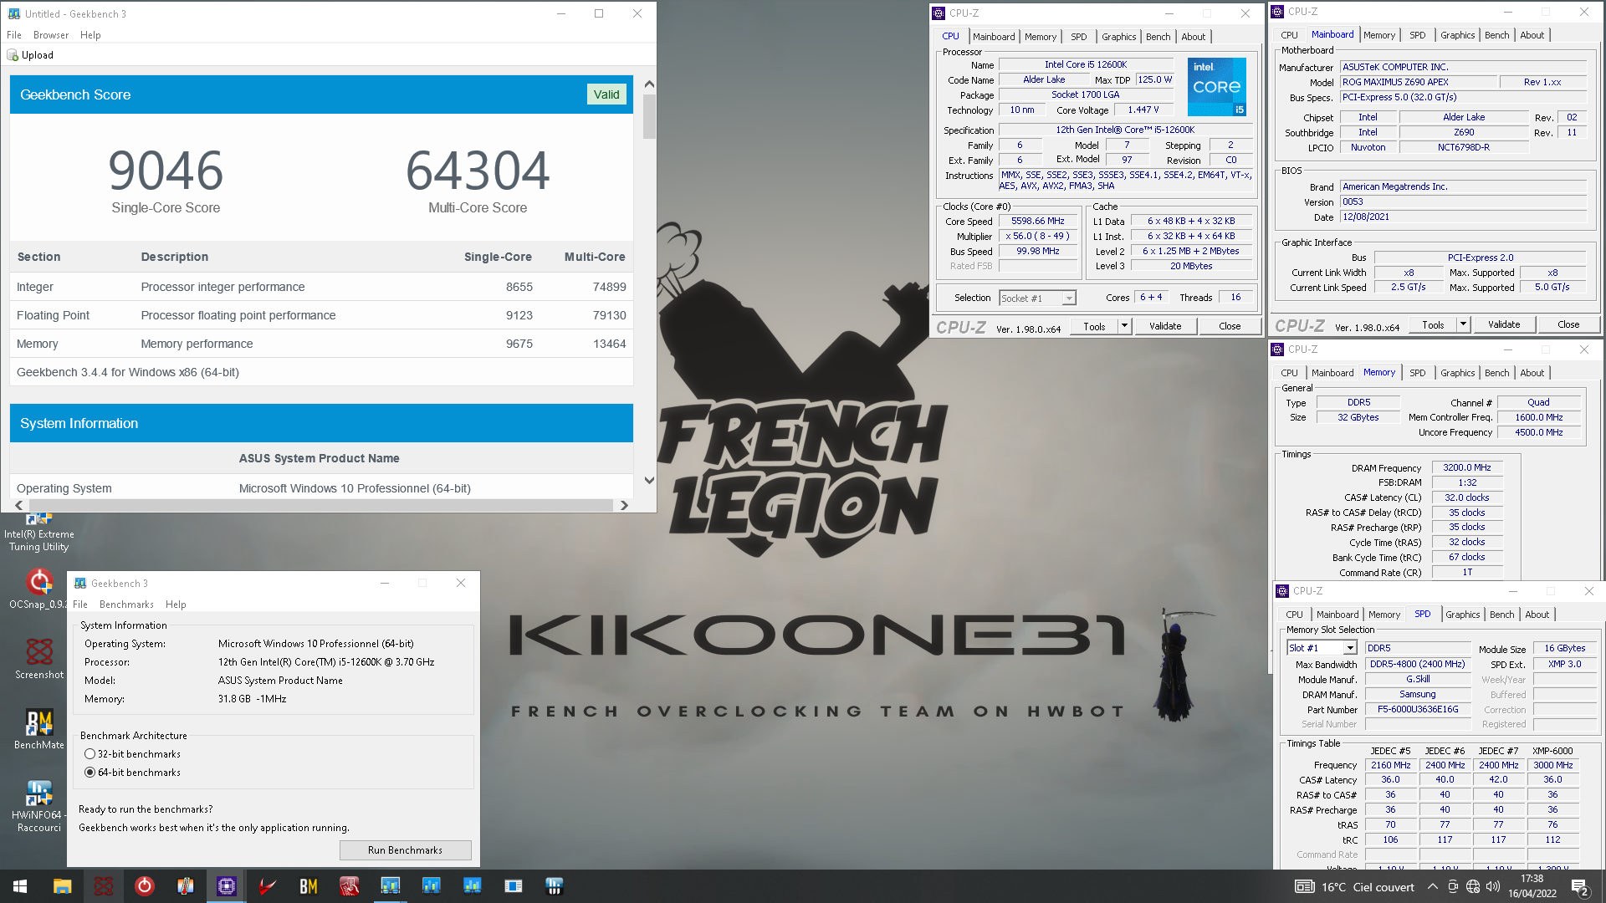Image resolution: width=1606 pixels, height=903 pixels.
Task: Click the red swoosh taskbar icon
Action: pos(267,886)
